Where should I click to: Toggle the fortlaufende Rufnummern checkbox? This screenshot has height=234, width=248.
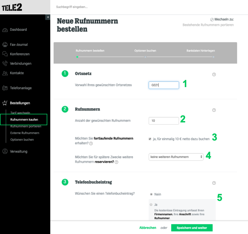150,139
